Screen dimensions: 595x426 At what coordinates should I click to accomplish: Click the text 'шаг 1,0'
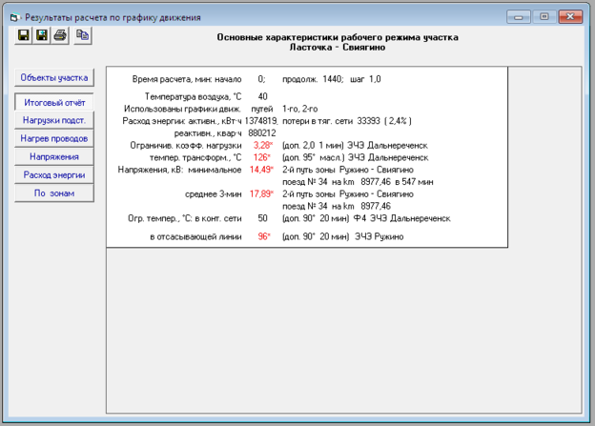(365, 79)
